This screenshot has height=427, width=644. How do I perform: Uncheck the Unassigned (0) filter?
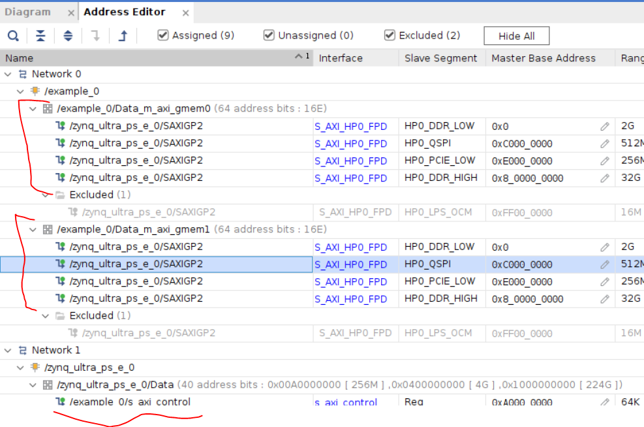coord(269,35)
